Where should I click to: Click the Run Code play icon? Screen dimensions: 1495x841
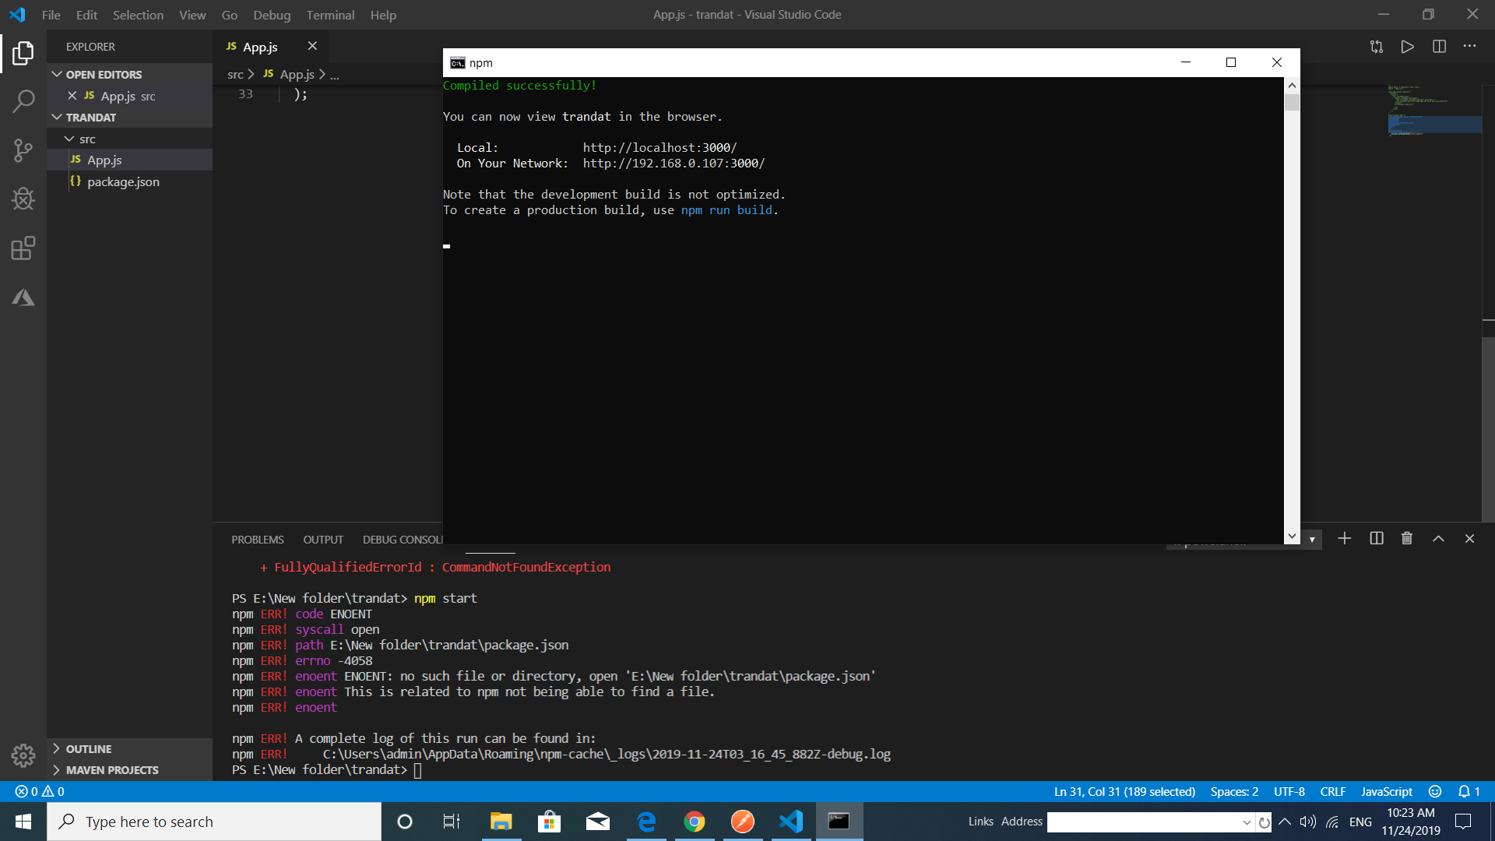[1407, 47]
